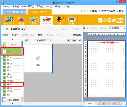
Task: Open ヘルプ with question mark icon
Action: pos(111,11)
